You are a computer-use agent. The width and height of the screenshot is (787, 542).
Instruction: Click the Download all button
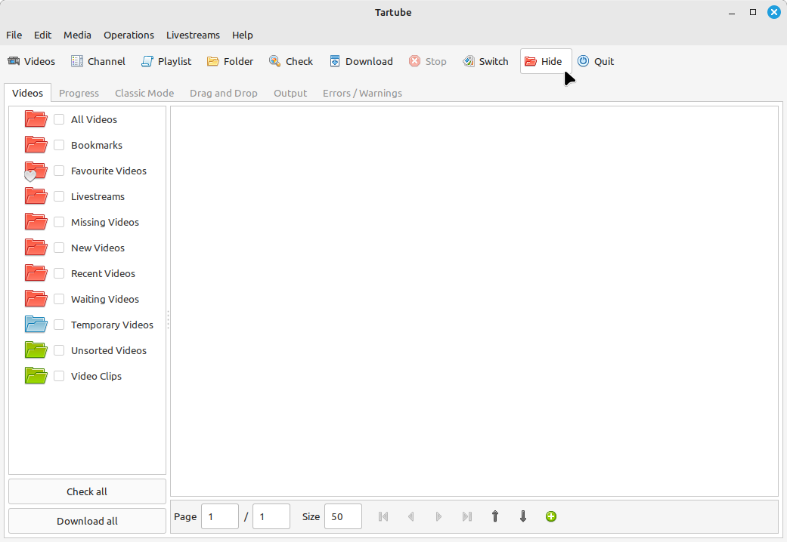click(88, 521)
